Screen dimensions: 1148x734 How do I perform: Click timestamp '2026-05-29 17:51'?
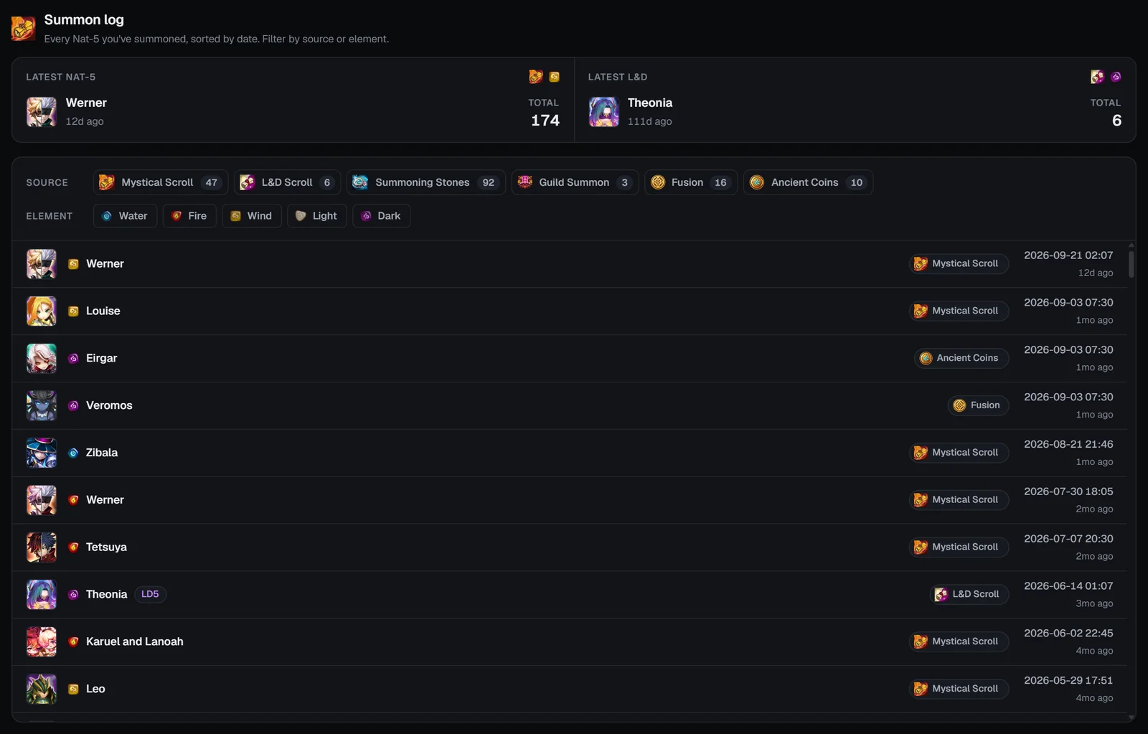[x=1068, y=680]
